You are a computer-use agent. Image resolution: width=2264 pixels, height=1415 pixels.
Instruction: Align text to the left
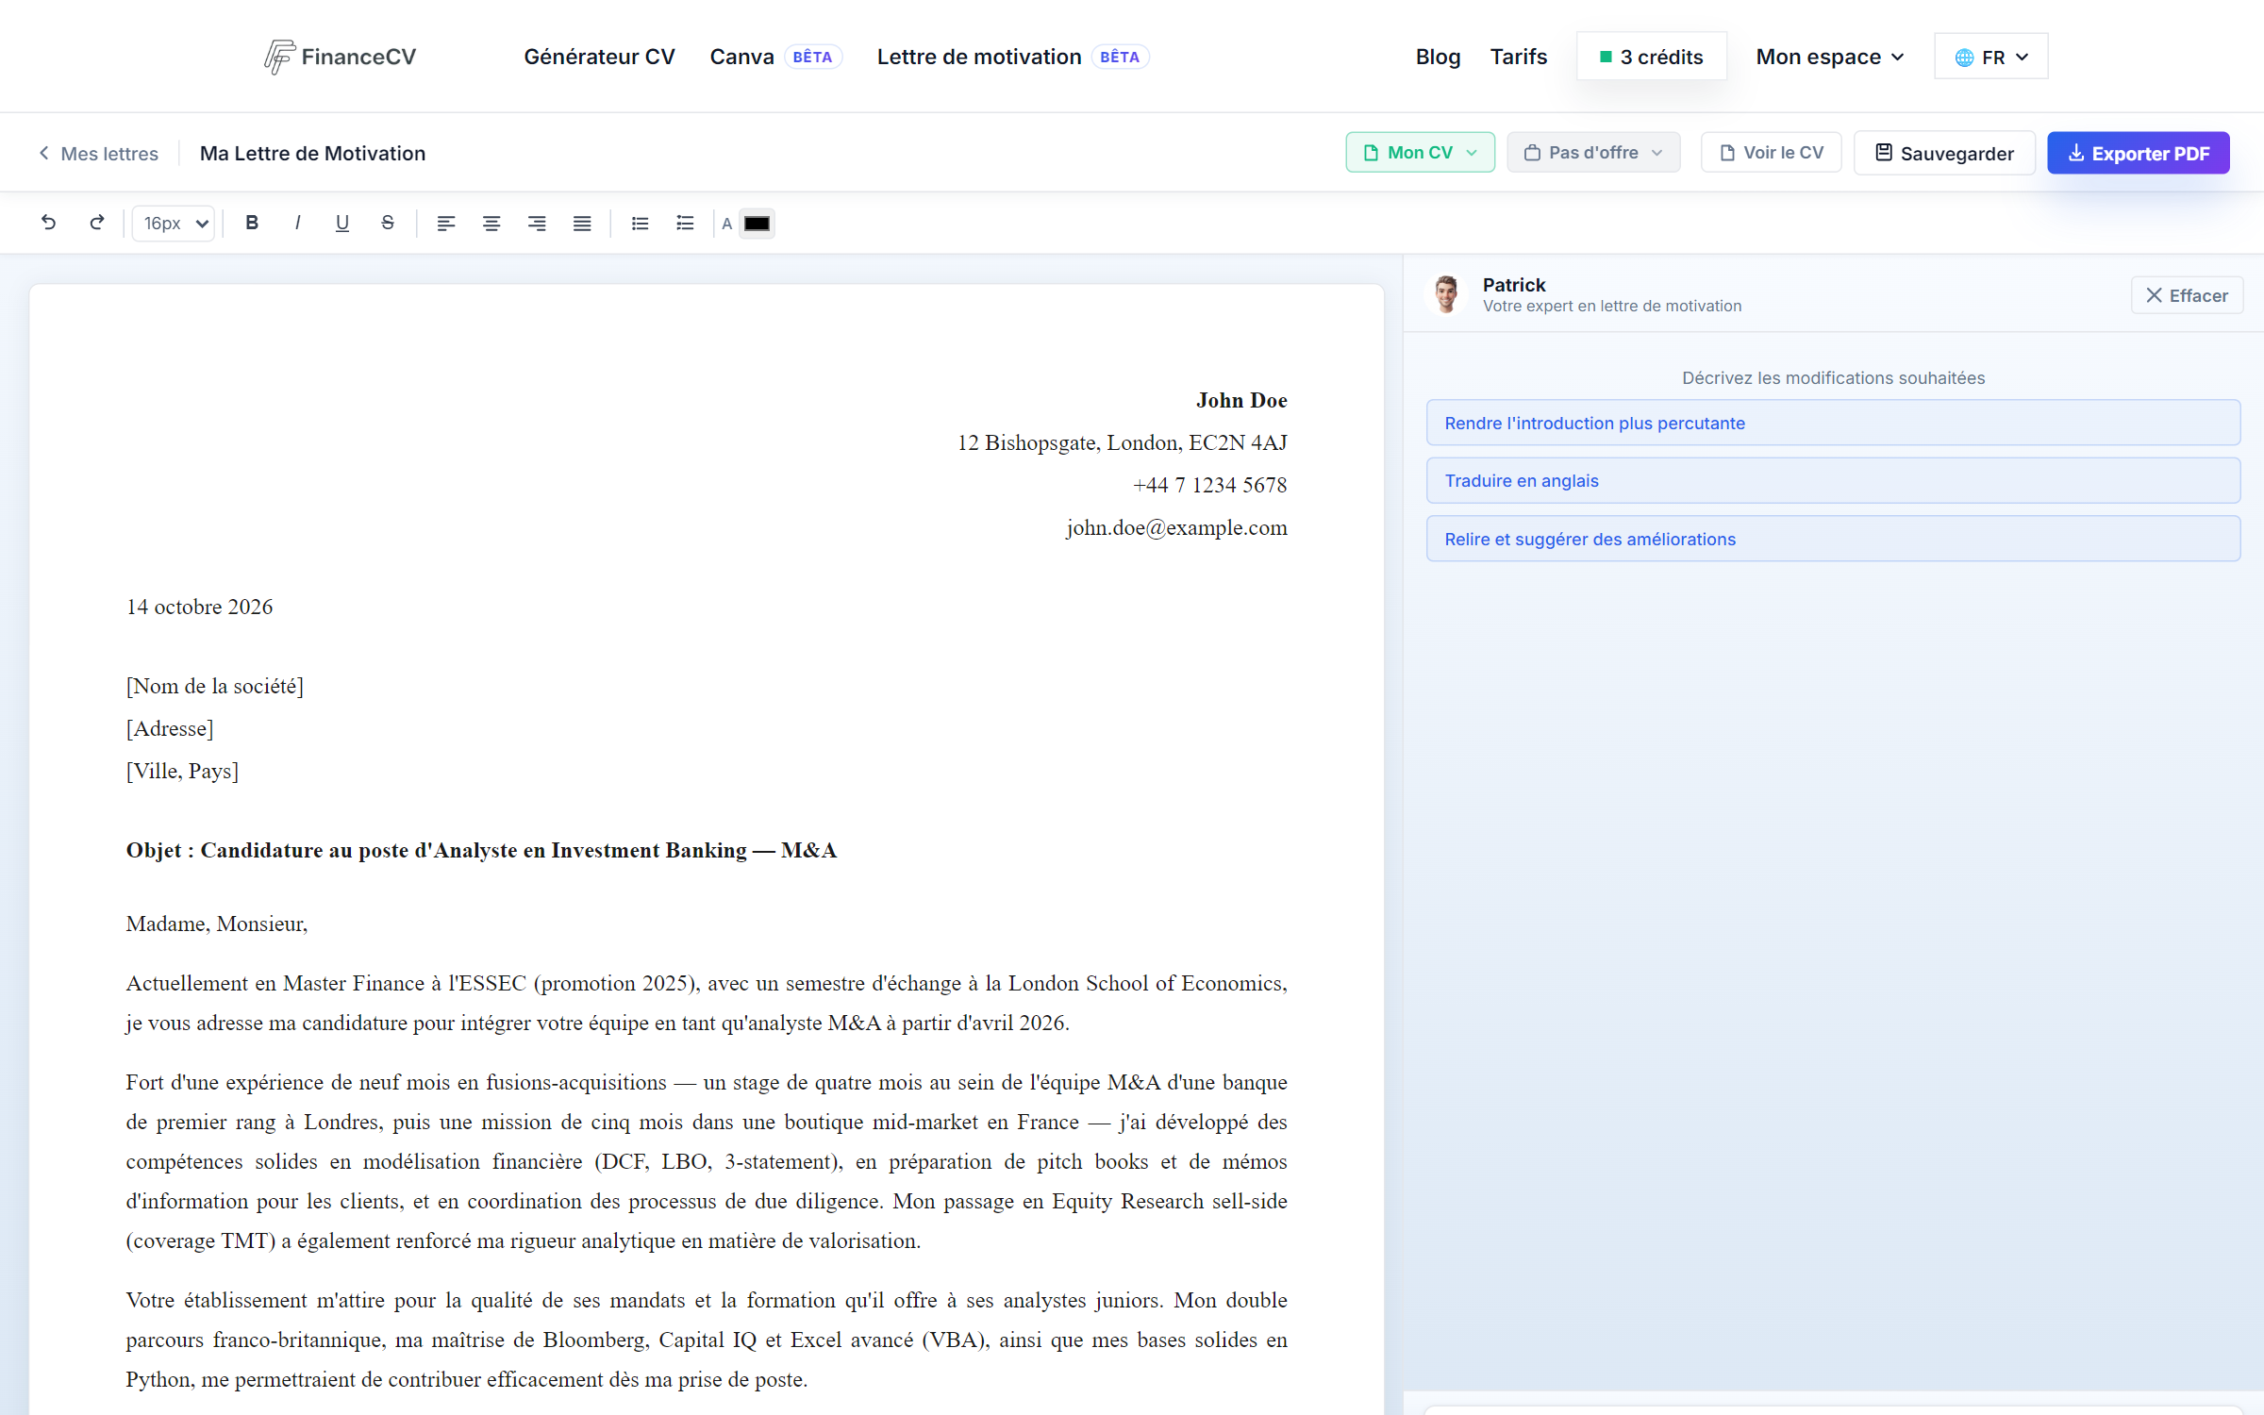coord(446,224)
